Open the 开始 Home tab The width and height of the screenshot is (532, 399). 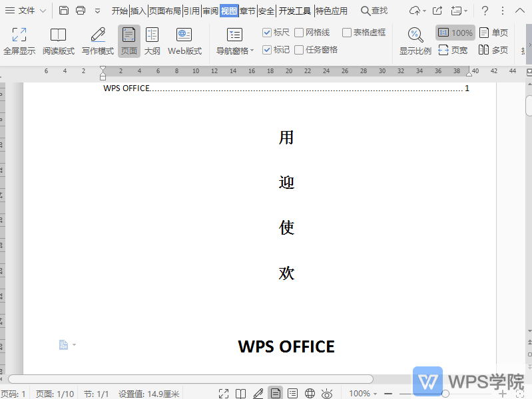click(x=120, y=11)
